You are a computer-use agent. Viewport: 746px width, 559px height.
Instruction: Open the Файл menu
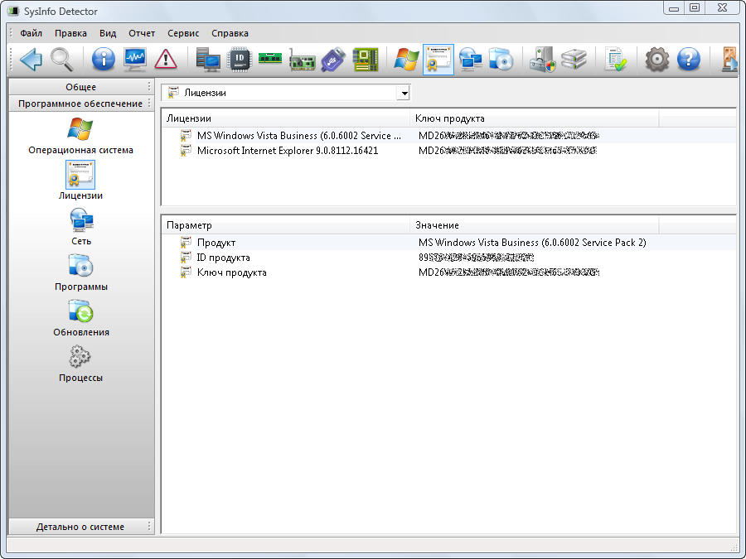click(31, 33)
